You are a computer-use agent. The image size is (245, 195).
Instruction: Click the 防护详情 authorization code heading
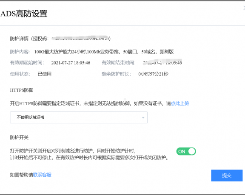tap(60, 38)
